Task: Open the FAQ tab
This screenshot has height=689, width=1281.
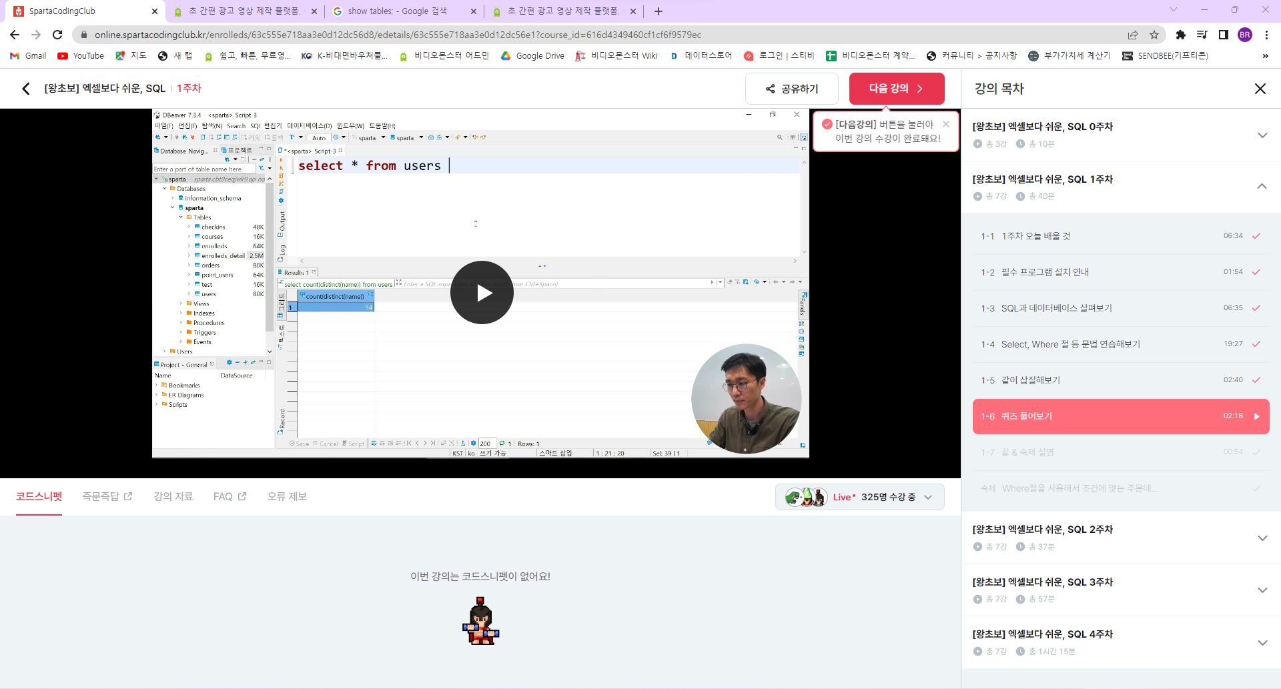Action: click(x=230, y=496)
